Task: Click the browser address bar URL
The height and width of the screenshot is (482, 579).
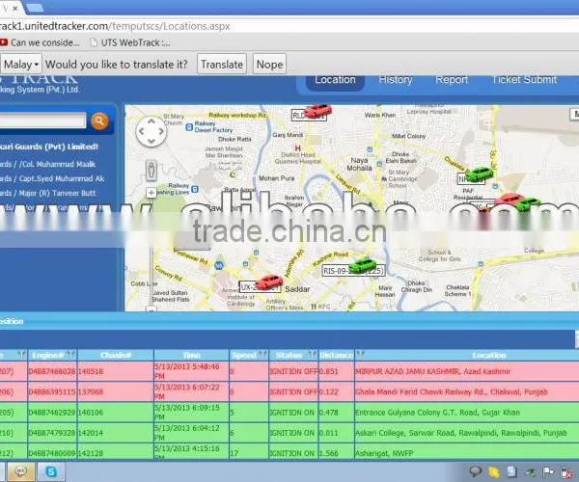Action: coord(115,26)
